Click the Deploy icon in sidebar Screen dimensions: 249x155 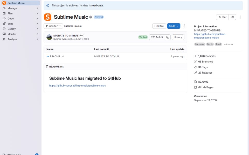pos(4,29)
